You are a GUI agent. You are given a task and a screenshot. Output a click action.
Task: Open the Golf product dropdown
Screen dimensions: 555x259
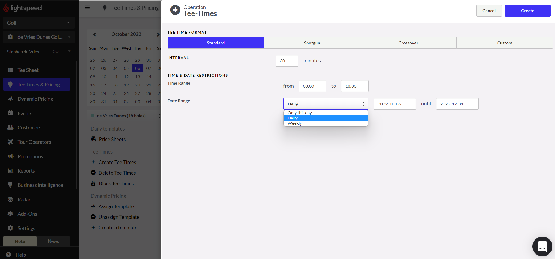point(39,23)
